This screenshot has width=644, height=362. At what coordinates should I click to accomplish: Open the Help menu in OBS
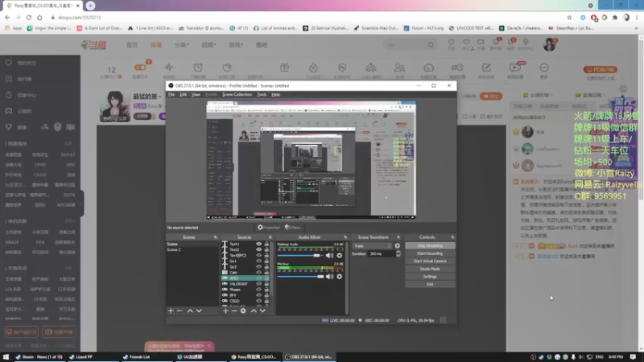pos(275,94)
